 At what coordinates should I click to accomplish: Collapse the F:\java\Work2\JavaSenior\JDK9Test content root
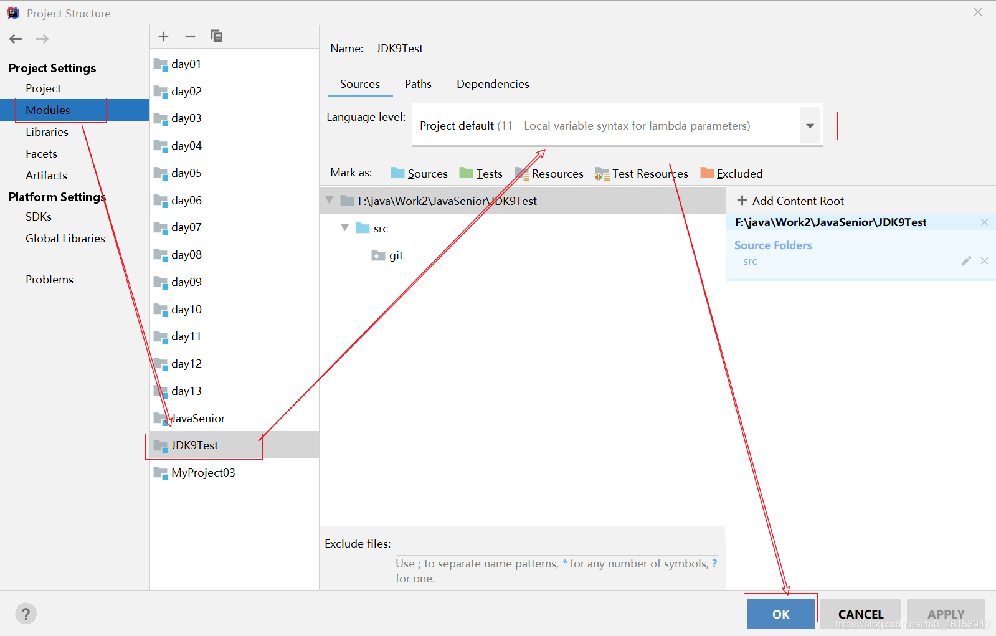(x=330, y=201)
